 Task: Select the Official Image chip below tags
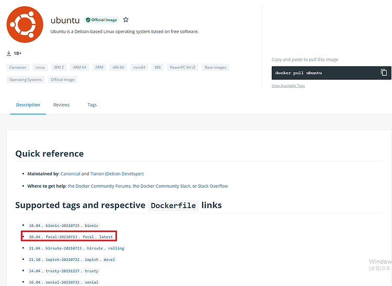[63, 79]
